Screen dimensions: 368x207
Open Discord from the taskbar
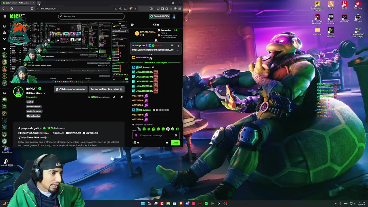(187, 204)
